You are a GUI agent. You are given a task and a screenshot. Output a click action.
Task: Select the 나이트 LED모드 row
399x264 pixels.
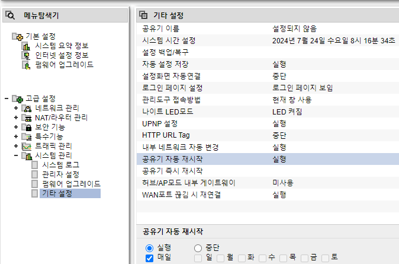pos(268,112)
